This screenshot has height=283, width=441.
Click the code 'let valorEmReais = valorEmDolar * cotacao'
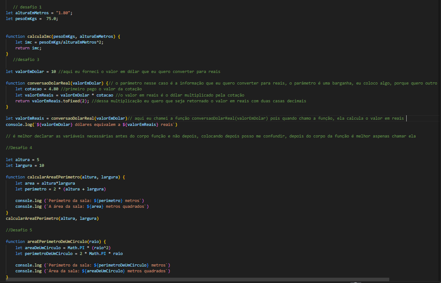coord(64,95)
